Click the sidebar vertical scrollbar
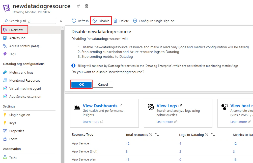Viewport: 253px width, 163px height. coord(63,96)
